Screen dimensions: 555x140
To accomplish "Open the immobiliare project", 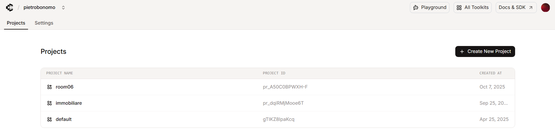I will point(69,103).
